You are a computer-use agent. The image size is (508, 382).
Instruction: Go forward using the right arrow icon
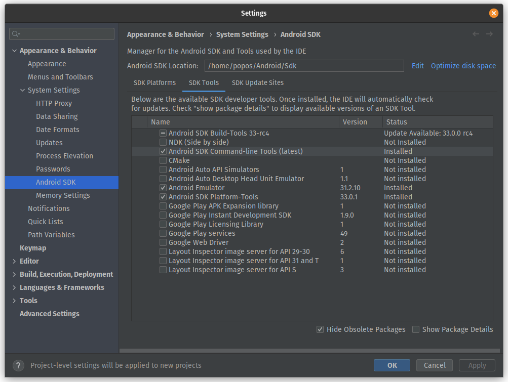(489, 34)
